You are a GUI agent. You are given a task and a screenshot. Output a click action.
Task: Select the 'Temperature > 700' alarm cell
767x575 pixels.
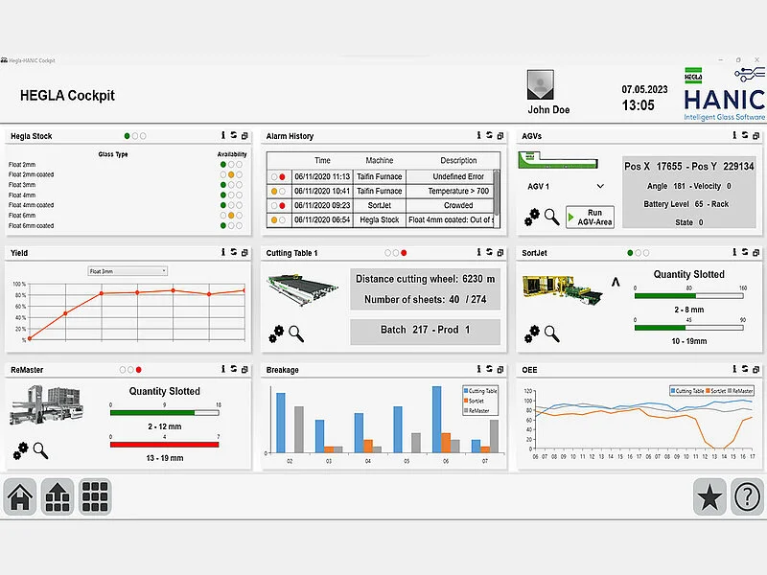pos(458,191)
